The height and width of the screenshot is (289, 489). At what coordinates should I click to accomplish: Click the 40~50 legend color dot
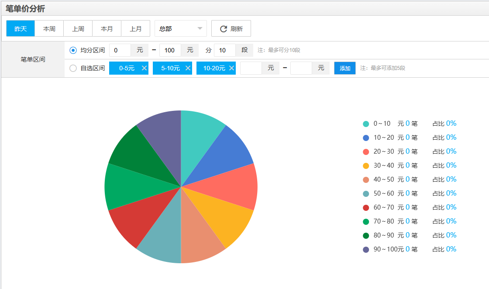click(366, 180)
